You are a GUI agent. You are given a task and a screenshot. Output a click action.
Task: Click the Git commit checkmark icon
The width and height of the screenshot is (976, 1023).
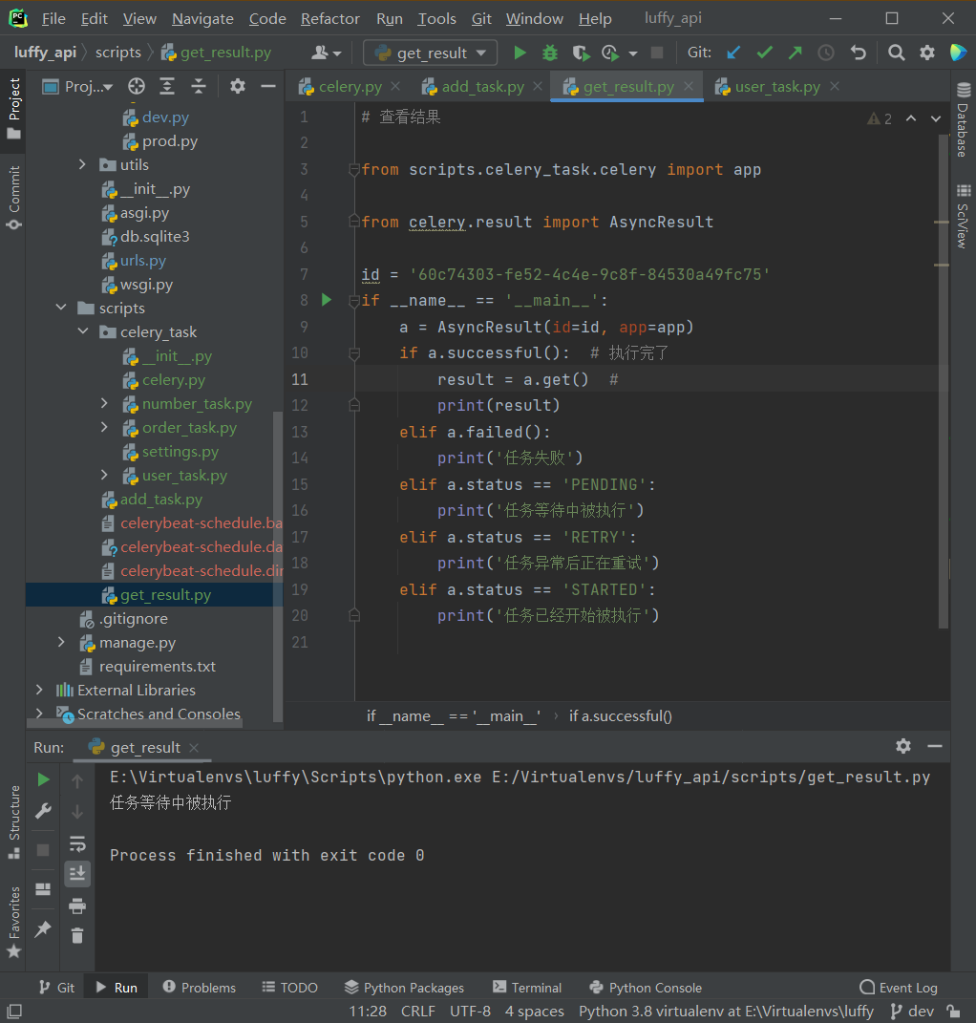(764, 53)
